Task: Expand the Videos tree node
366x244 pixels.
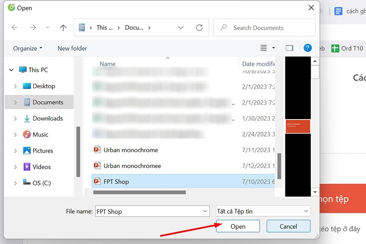Action: [15, 167]
